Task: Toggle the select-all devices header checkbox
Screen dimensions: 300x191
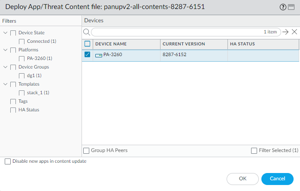Action: tap(88, 44)
